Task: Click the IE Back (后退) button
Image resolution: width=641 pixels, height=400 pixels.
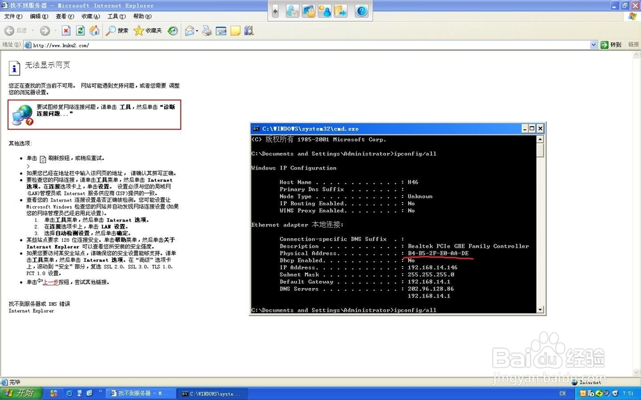Action: click(x=15, y=31)
